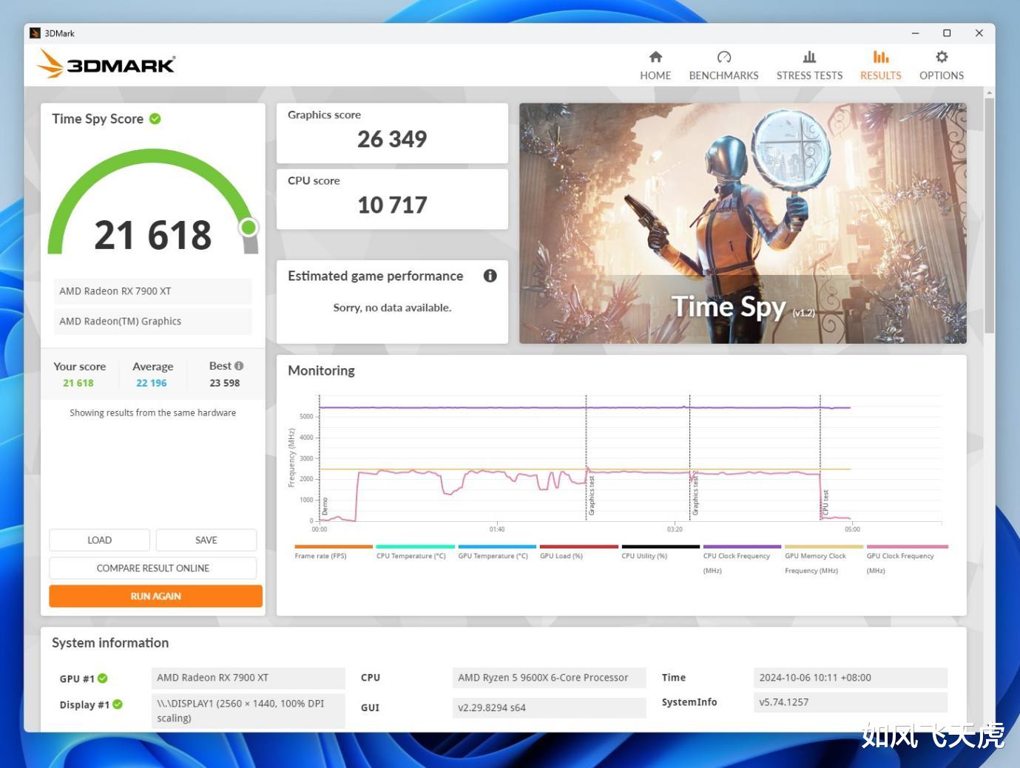This screenshot has height=768, width=1020.
Task: Click the 3DMark logo
Action: [x=106, y=64]
